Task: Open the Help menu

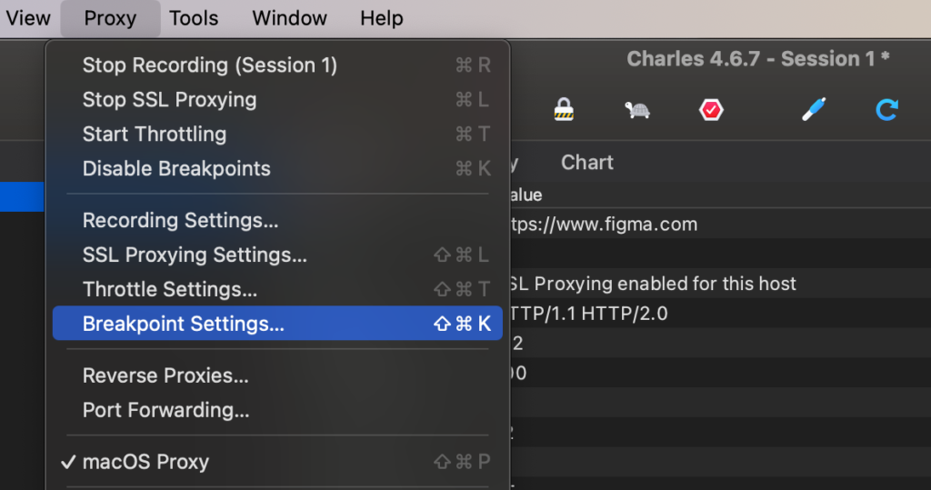Action: coord(381,18)
